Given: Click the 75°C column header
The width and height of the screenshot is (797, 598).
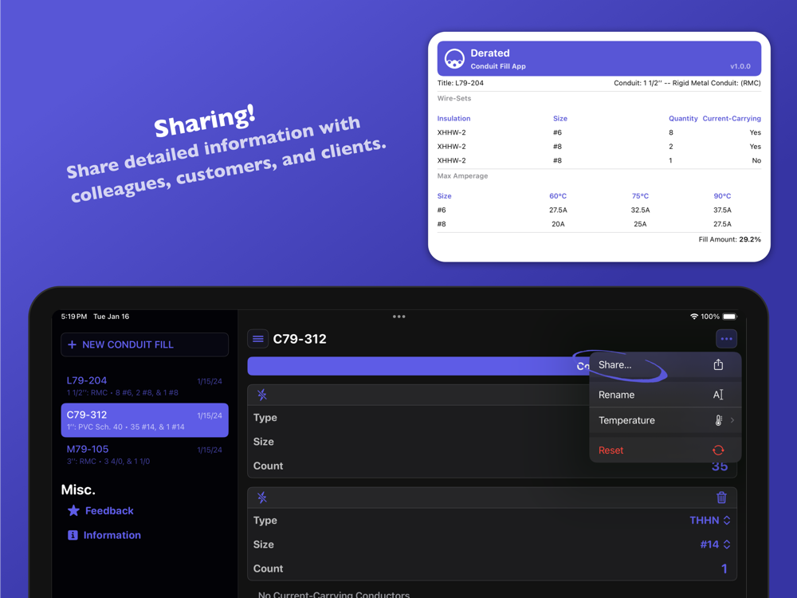Looking at the screenshot, I should point(641,196).
